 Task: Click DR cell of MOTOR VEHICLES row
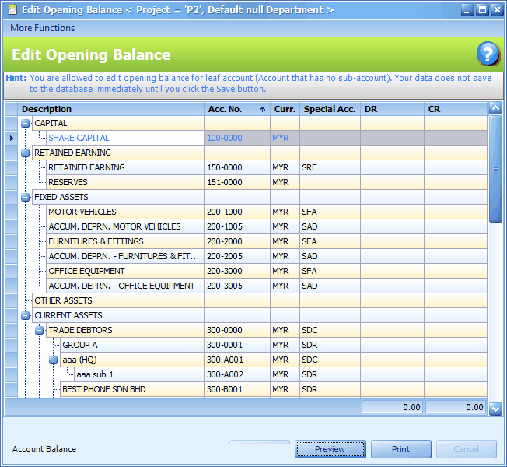[392, 212]
